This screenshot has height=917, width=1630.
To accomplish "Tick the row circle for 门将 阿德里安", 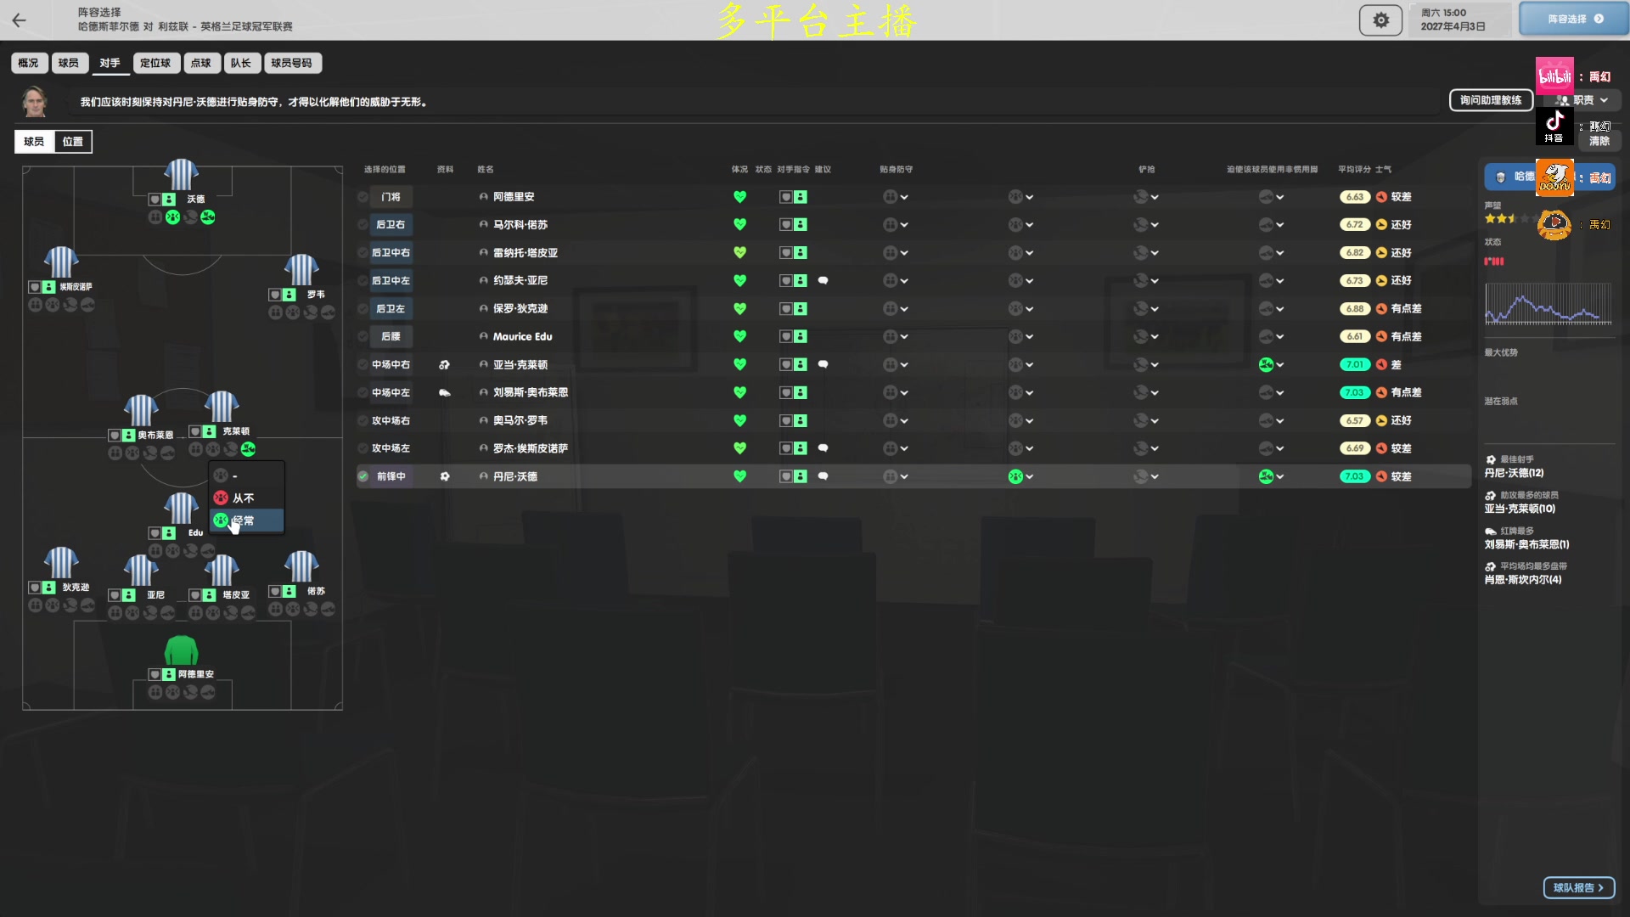I will (363, 197).
